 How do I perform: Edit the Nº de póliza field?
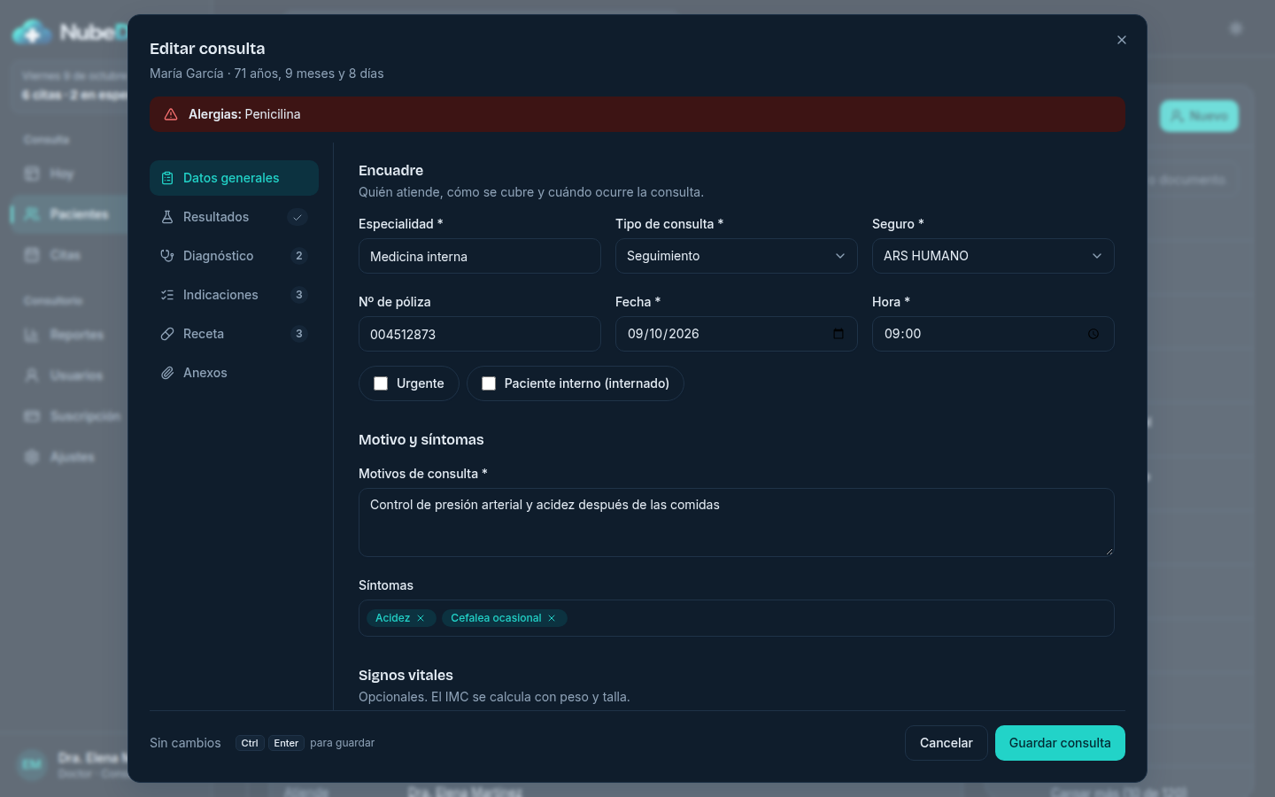[480, 334]
